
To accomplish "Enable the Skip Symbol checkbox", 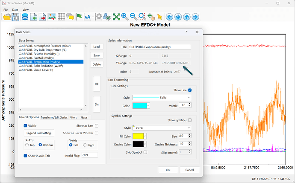I will click(145, 152).
